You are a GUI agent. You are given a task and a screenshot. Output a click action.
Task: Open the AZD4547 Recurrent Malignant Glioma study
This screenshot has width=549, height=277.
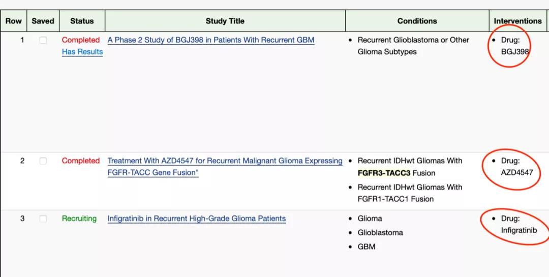click(x=225, y=167)
